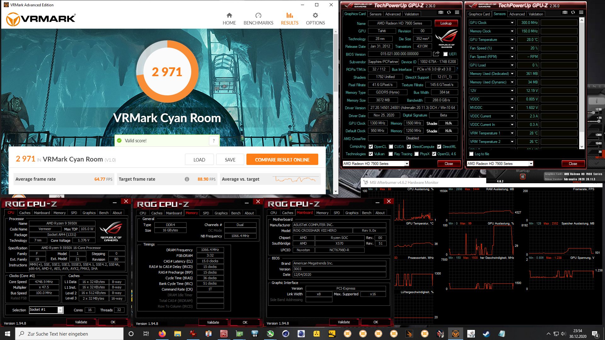Toggle Ray Tracing checkbox in GPU-Z

click(x=391, y=154)
